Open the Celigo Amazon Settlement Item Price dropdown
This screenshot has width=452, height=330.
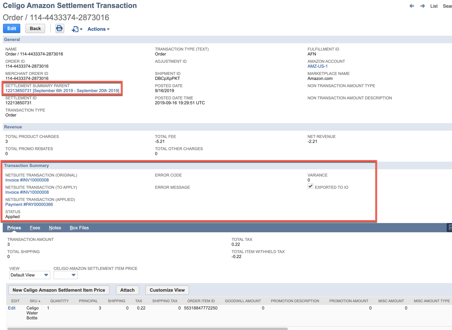pyautogui.click(x=65, y=275)
